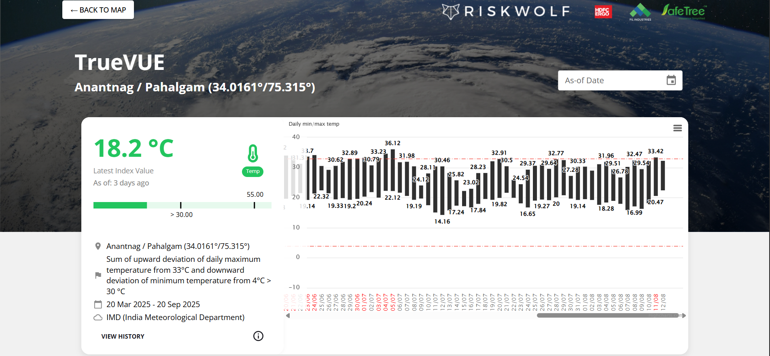The height and width of the screenshot is (356, 770).
Task: Focus the As-of Date field
Action: [x=611, y=80]
